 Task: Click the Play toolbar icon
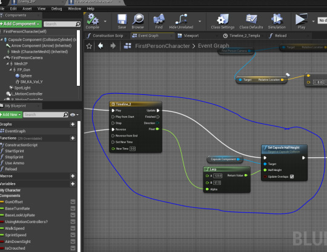pos(301,19)
